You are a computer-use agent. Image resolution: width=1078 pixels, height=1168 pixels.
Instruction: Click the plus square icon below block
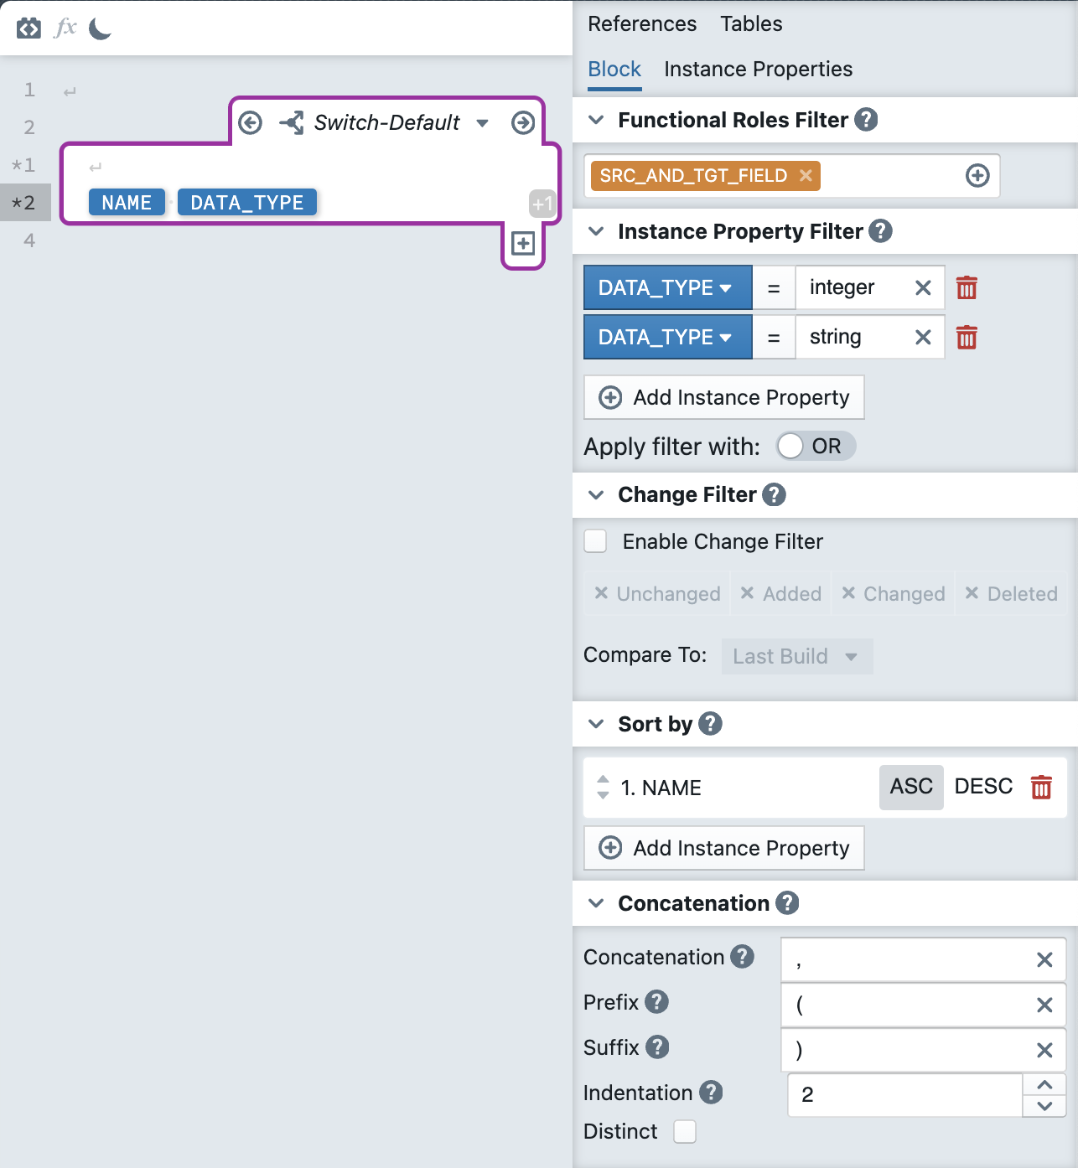(523, 244)
